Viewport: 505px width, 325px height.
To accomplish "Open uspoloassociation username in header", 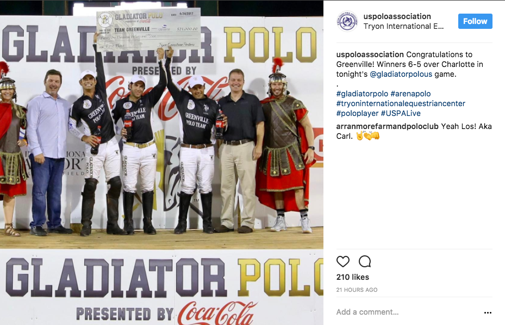I will (397, 16).
